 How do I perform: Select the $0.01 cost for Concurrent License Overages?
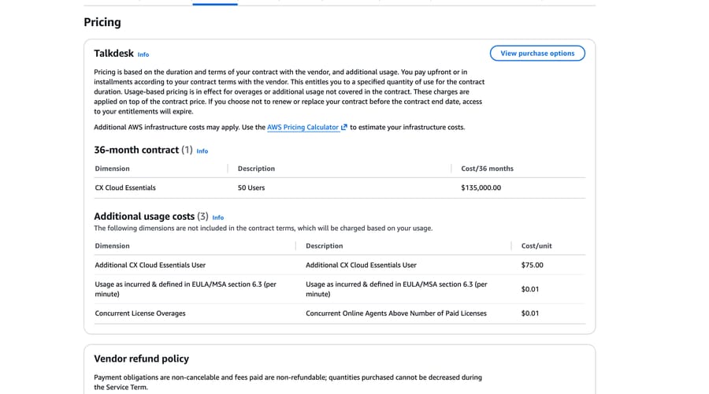click(x=530, y=314)
